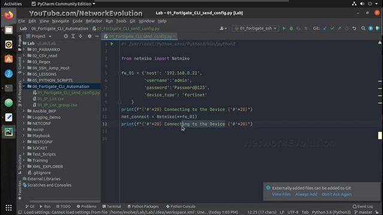
Task: Show Applications grid in the dock
Action: point(8,207)
